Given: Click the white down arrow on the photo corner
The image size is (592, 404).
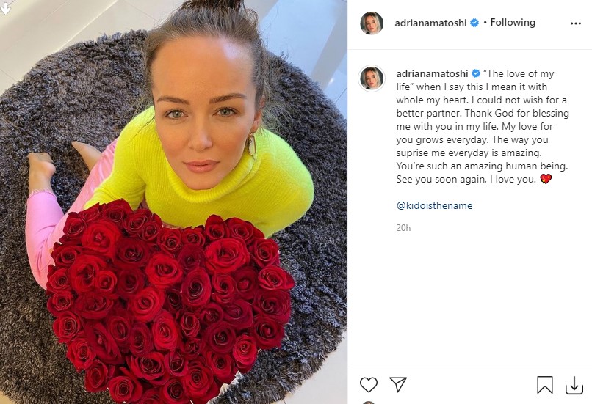Looking at the screenshot, I should pos(5,7).
